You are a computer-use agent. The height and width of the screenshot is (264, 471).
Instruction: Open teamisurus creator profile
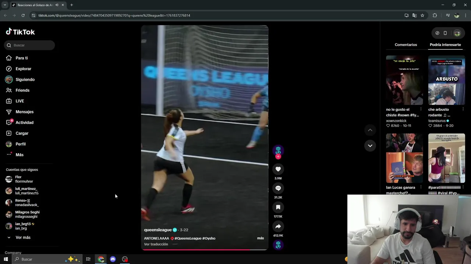(x=437, y=121)
